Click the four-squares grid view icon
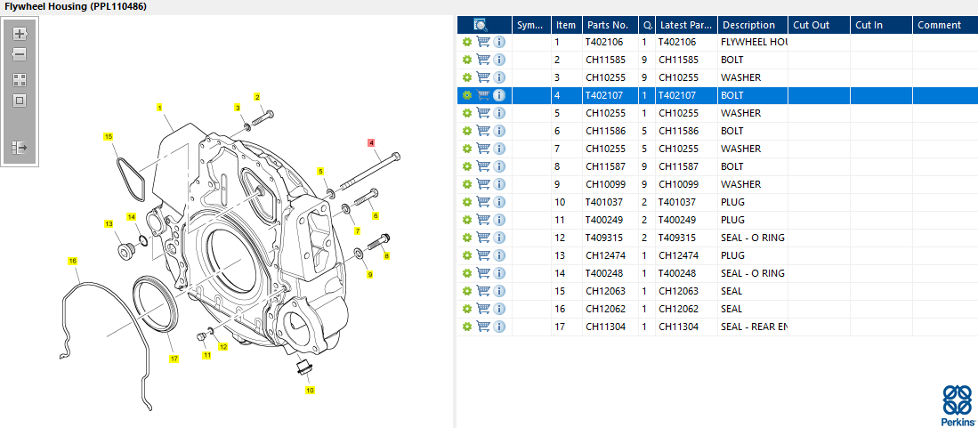 click(20, 79)
